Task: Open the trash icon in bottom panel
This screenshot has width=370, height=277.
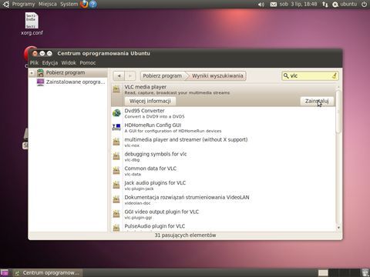Action: [x=365, y=272]
